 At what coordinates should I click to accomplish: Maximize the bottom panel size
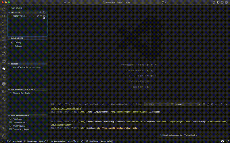(222, 104)
